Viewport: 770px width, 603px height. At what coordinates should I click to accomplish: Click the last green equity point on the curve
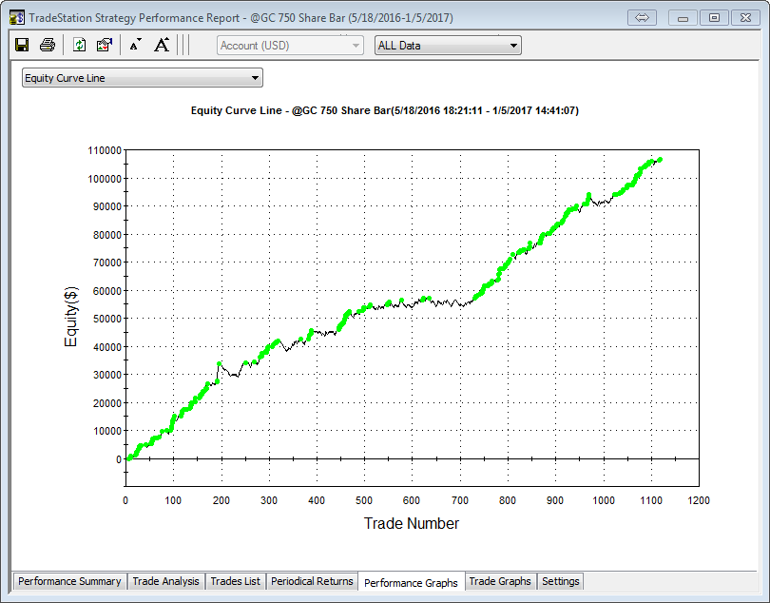tap(660, 160)
